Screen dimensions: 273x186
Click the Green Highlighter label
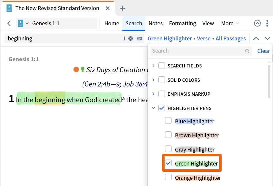[196, 164]
